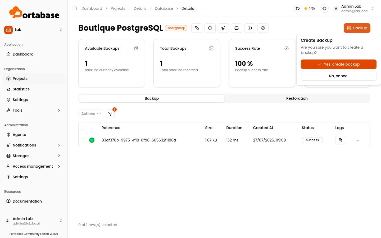Click reference 83af378b-9975-4f18-8fd8-665632f1186a
The width and height of the screenshot is (381, 238).
click(139, 140)
